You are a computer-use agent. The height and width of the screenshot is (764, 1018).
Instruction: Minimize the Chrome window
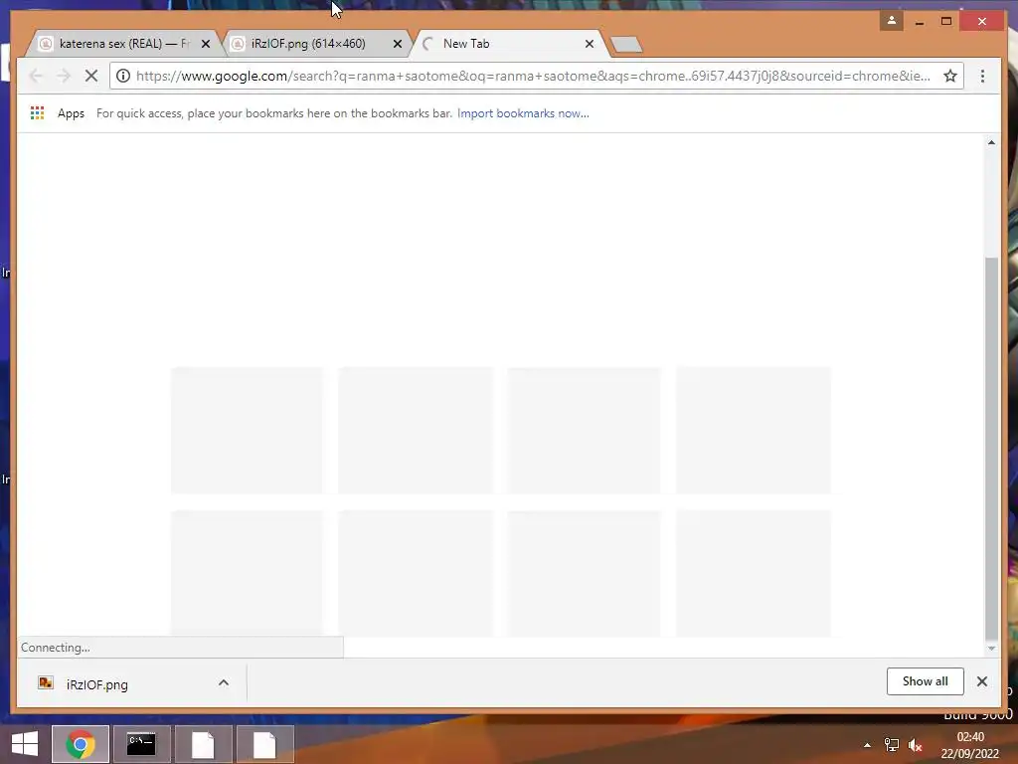pyautogui.click(x=920, y=22)
